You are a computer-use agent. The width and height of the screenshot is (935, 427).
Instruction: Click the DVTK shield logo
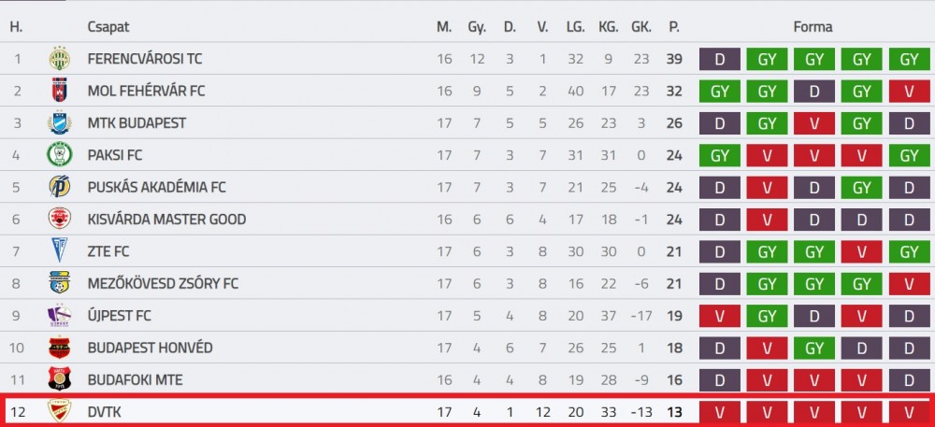60,411
